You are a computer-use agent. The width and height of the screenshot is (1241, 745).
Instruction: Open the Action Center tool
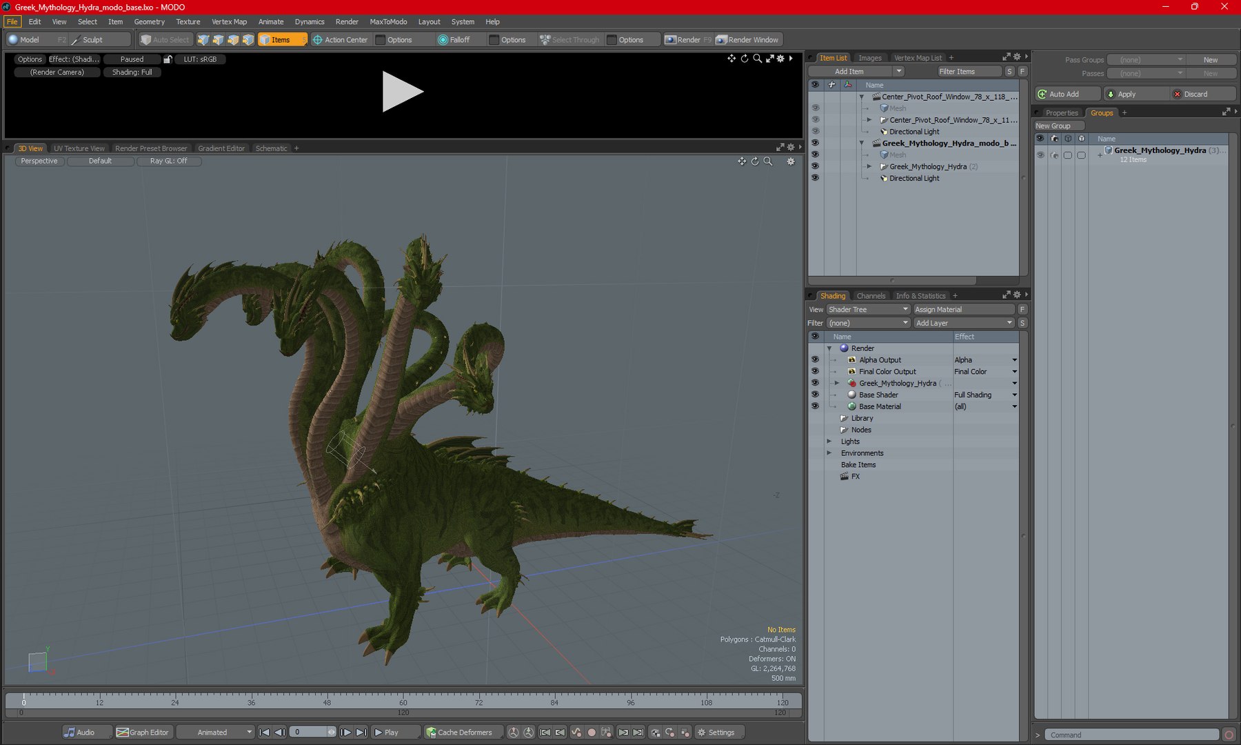341,40
